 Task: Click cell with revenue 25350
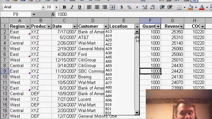[172, 32]
